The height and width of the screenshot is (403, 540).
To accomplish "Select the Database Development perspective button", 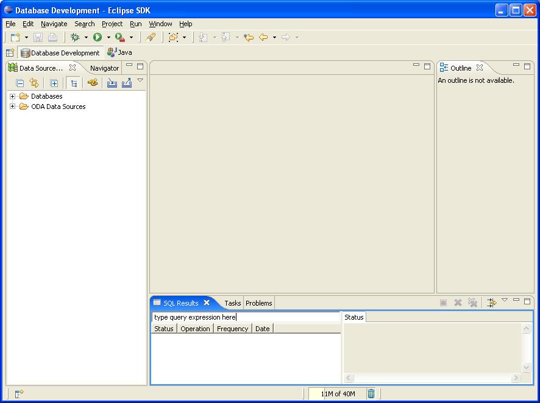I will (60, 52).
